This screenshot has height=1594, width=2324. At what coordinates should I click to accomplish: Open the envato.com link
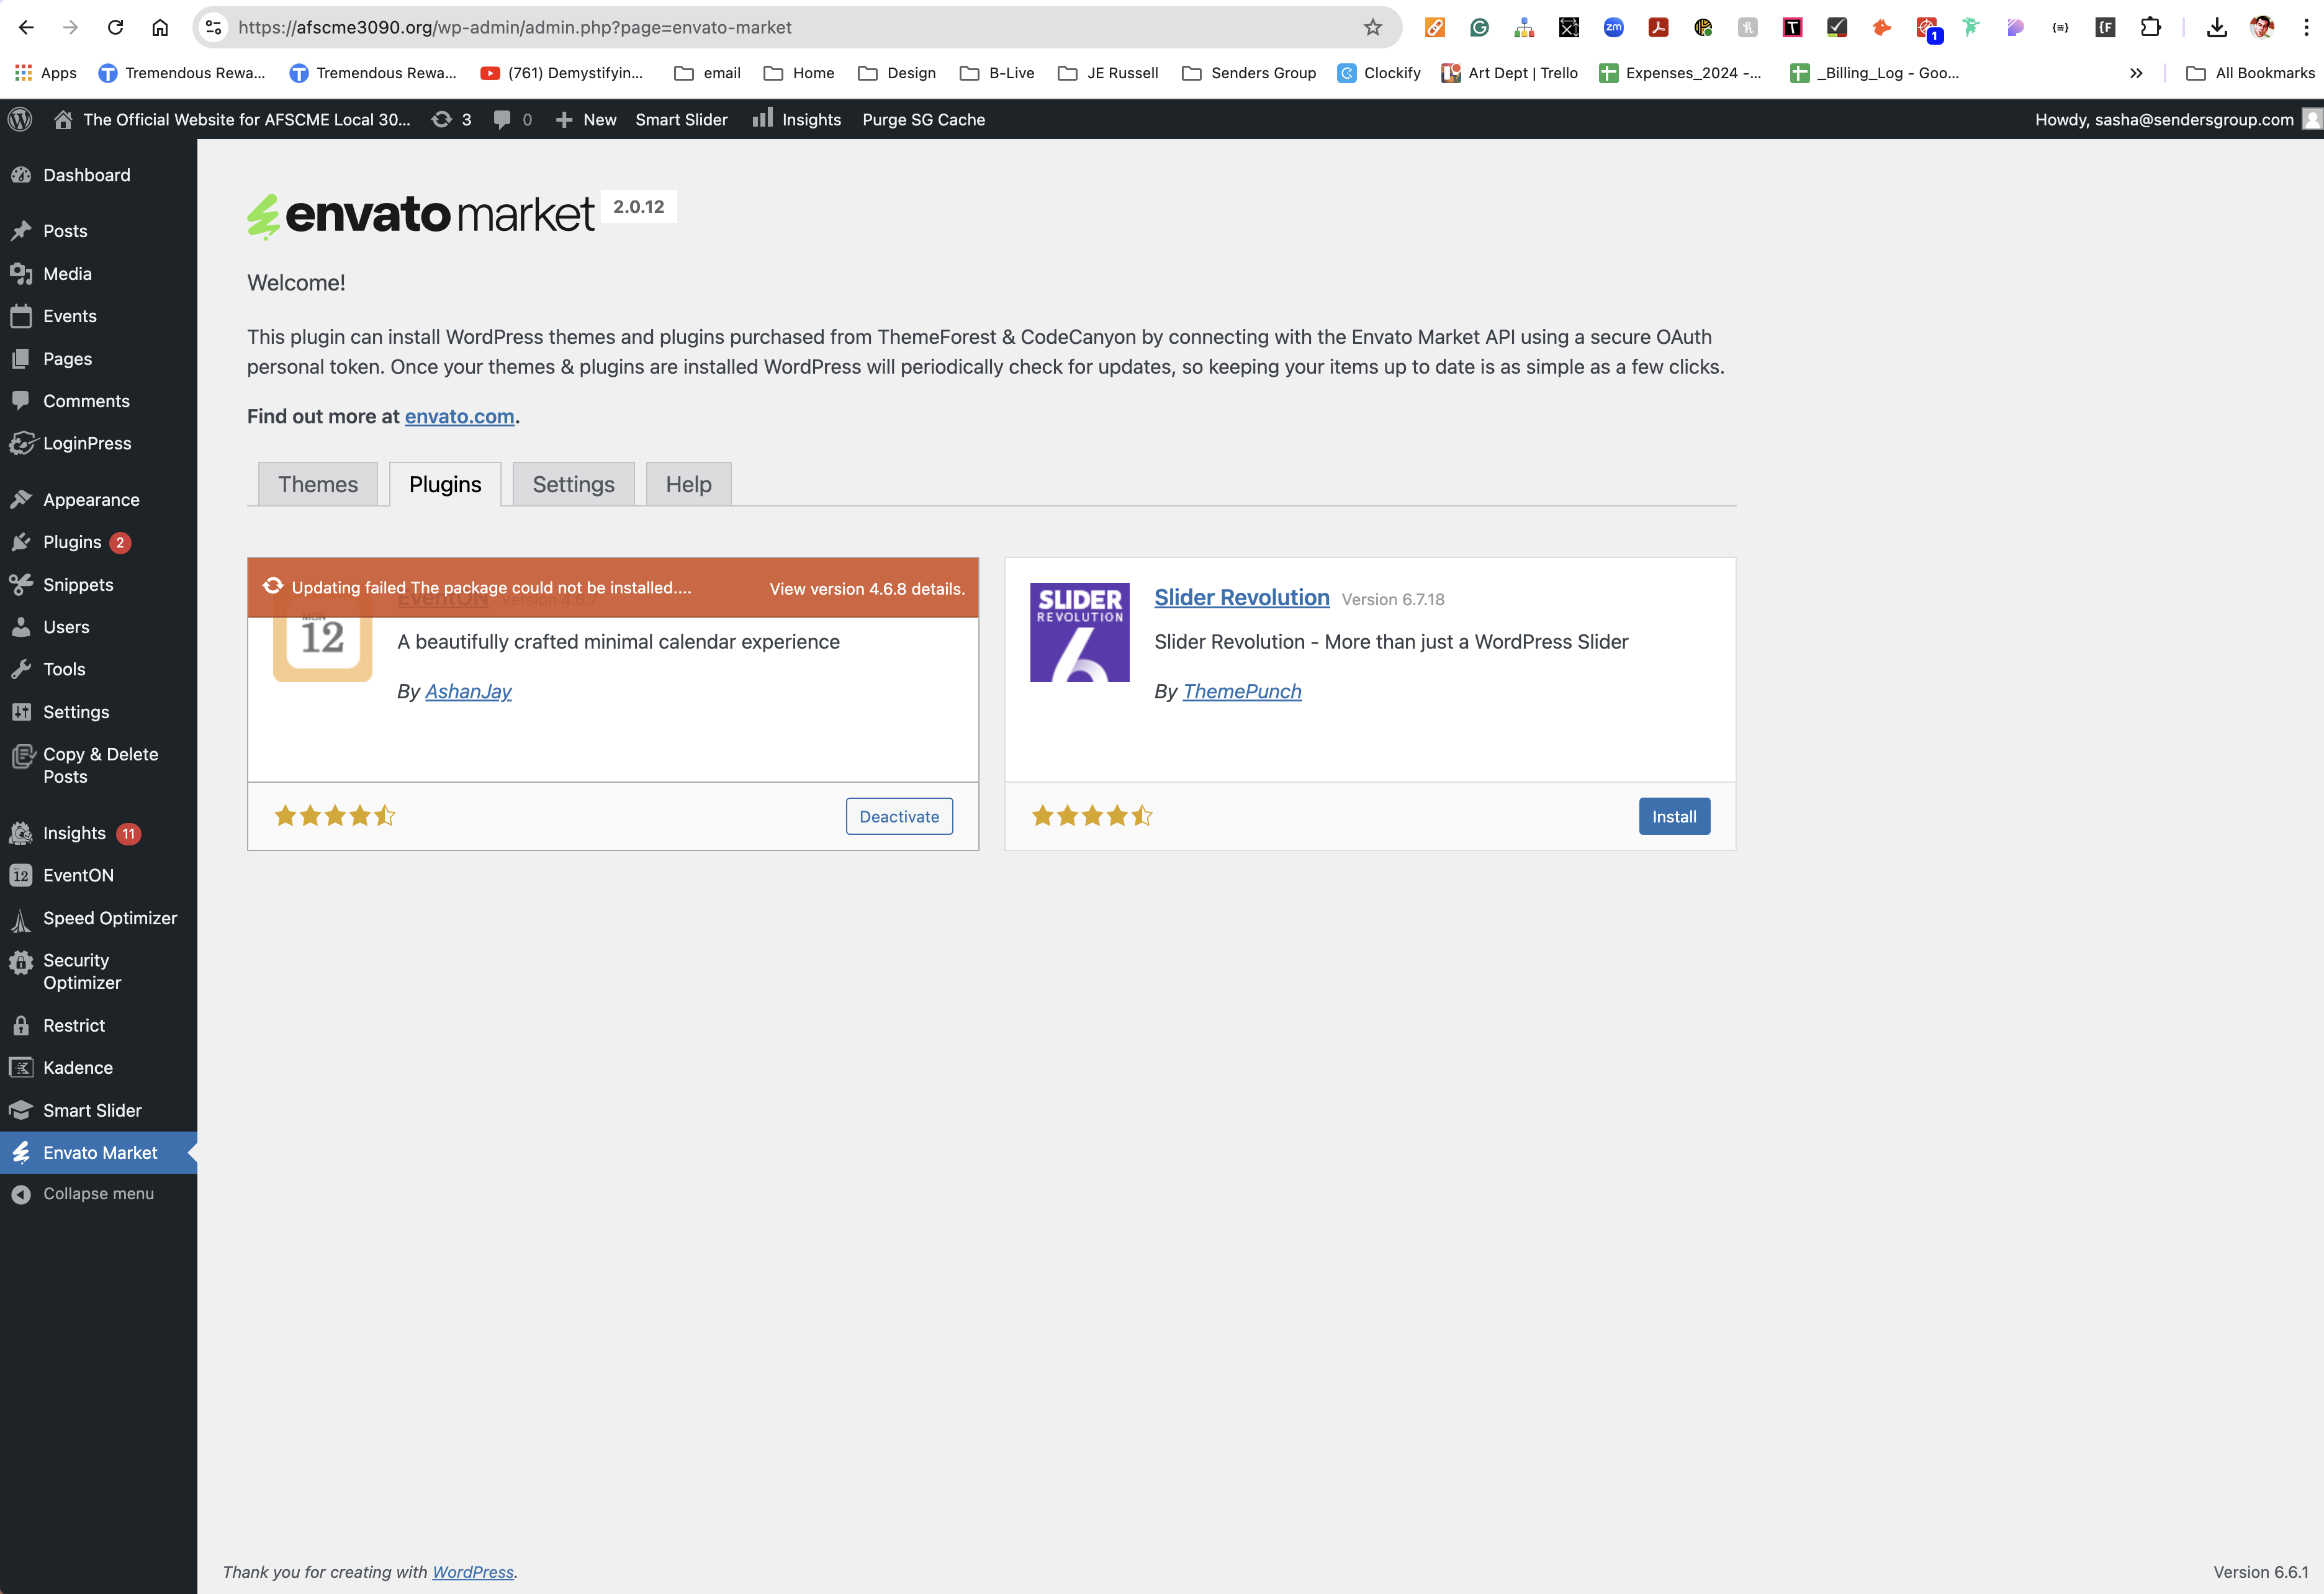pos(459,416)
